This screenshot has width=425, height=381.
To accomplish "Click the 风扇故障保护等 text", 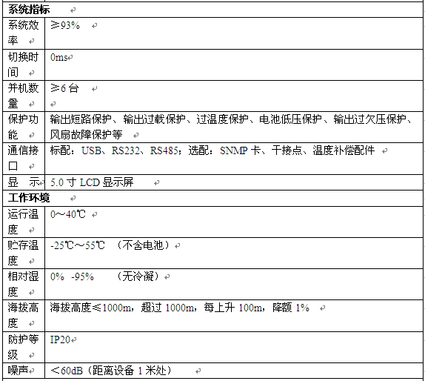I will (x=86, y=135).
